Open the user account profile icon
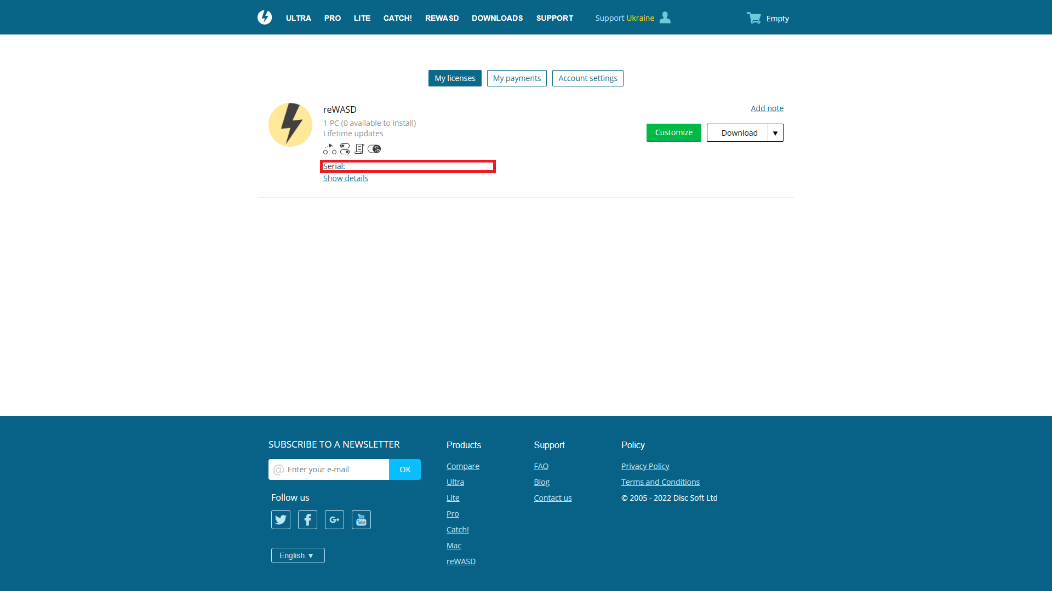1052x591 pixels. point(665,18)
